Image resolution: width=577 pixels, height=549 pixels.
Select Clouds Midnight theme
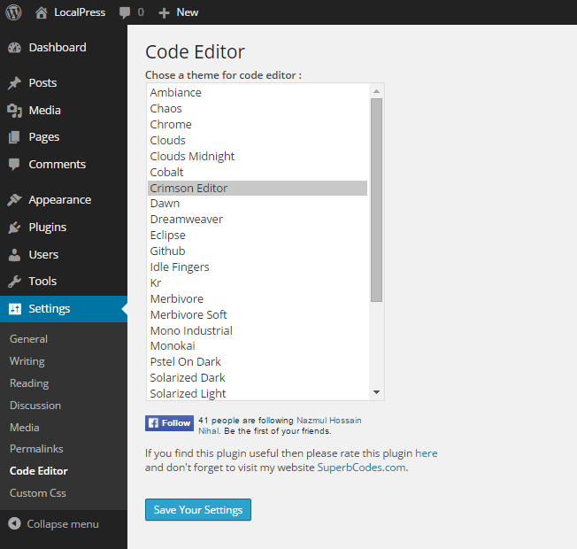pyautogui.click(x=258, y=157)
